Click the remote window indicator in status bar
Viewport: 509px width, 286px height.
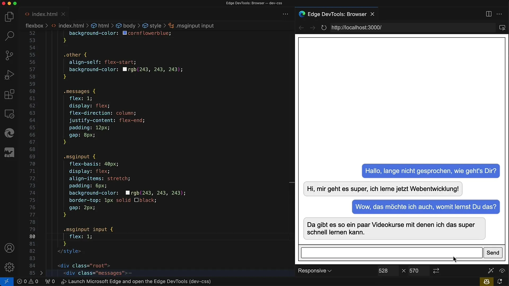[x=7, y=281]
